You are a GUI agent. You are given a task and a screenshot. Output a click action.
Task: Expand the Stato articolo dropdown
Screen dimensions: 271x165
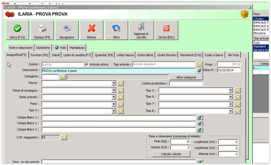click(x=114, y=97)
